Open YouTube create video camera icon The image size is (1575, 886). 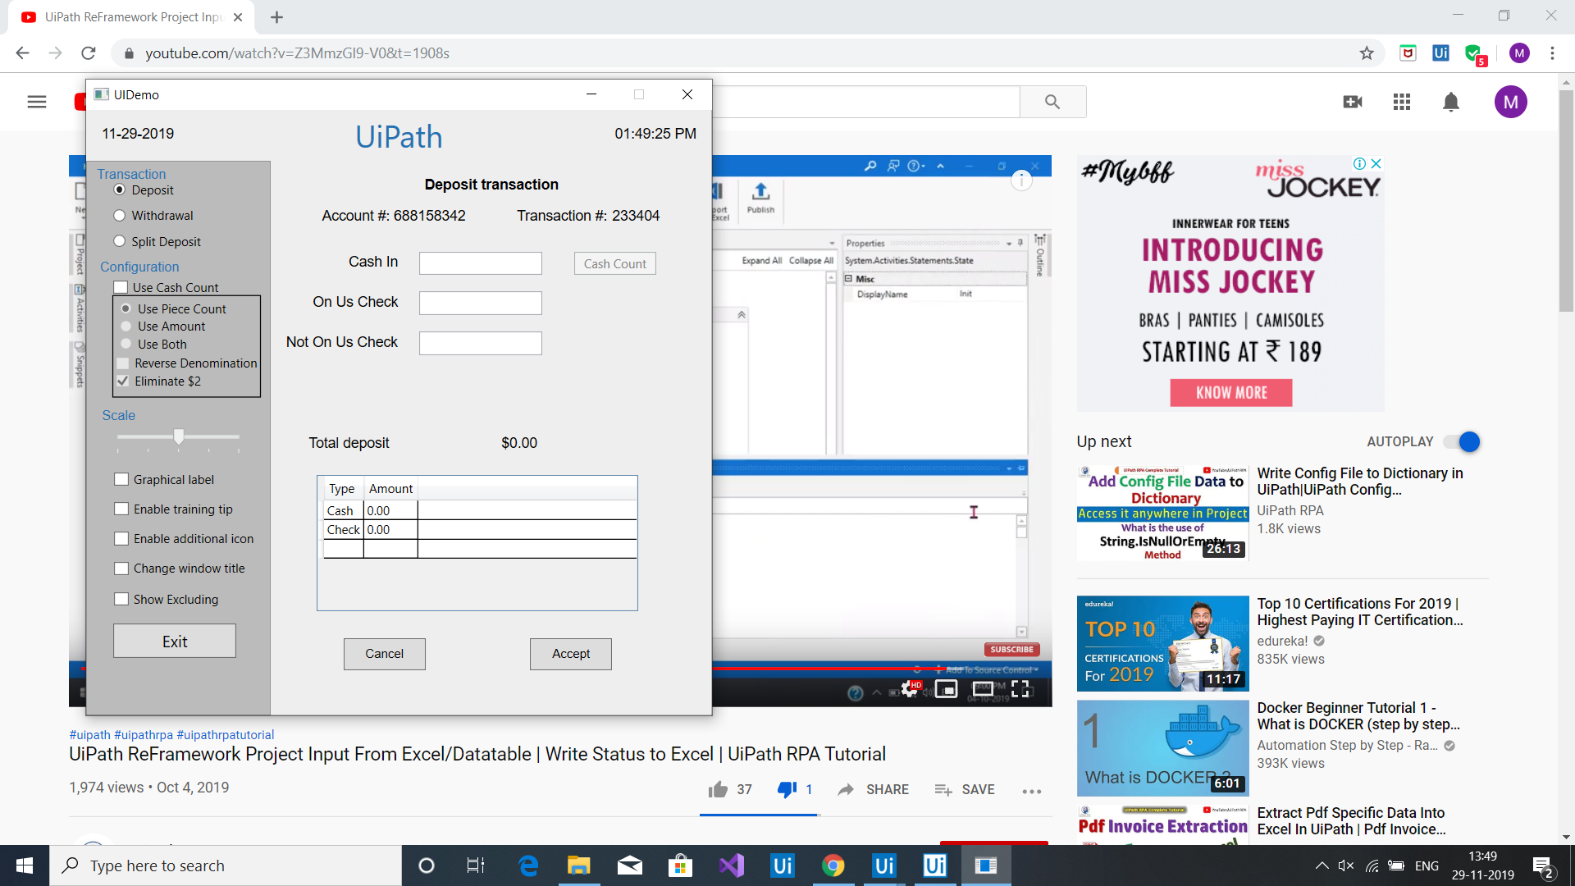click(1353, 102)
